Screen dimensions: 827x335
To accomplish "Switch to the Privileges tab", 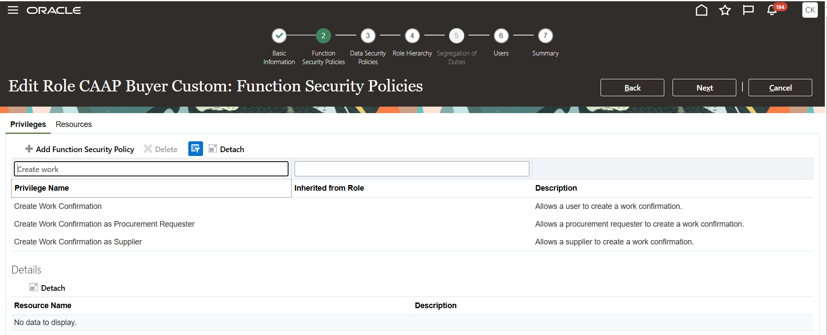I will pos(28,124).
